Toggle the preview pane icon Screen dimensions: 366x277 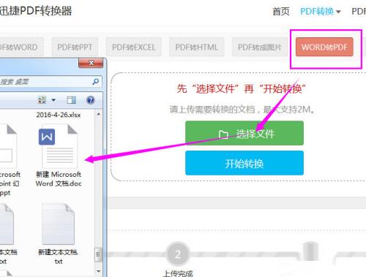click(x=71, y=100)
